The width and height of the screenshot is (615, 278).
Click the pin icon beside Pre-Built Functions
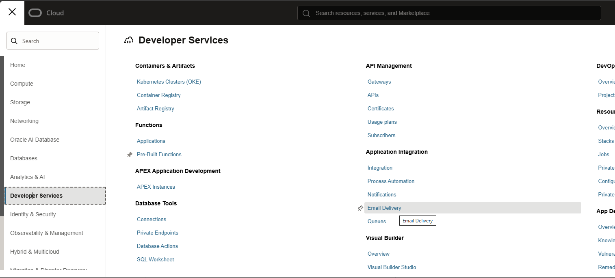tap(130, 155)
